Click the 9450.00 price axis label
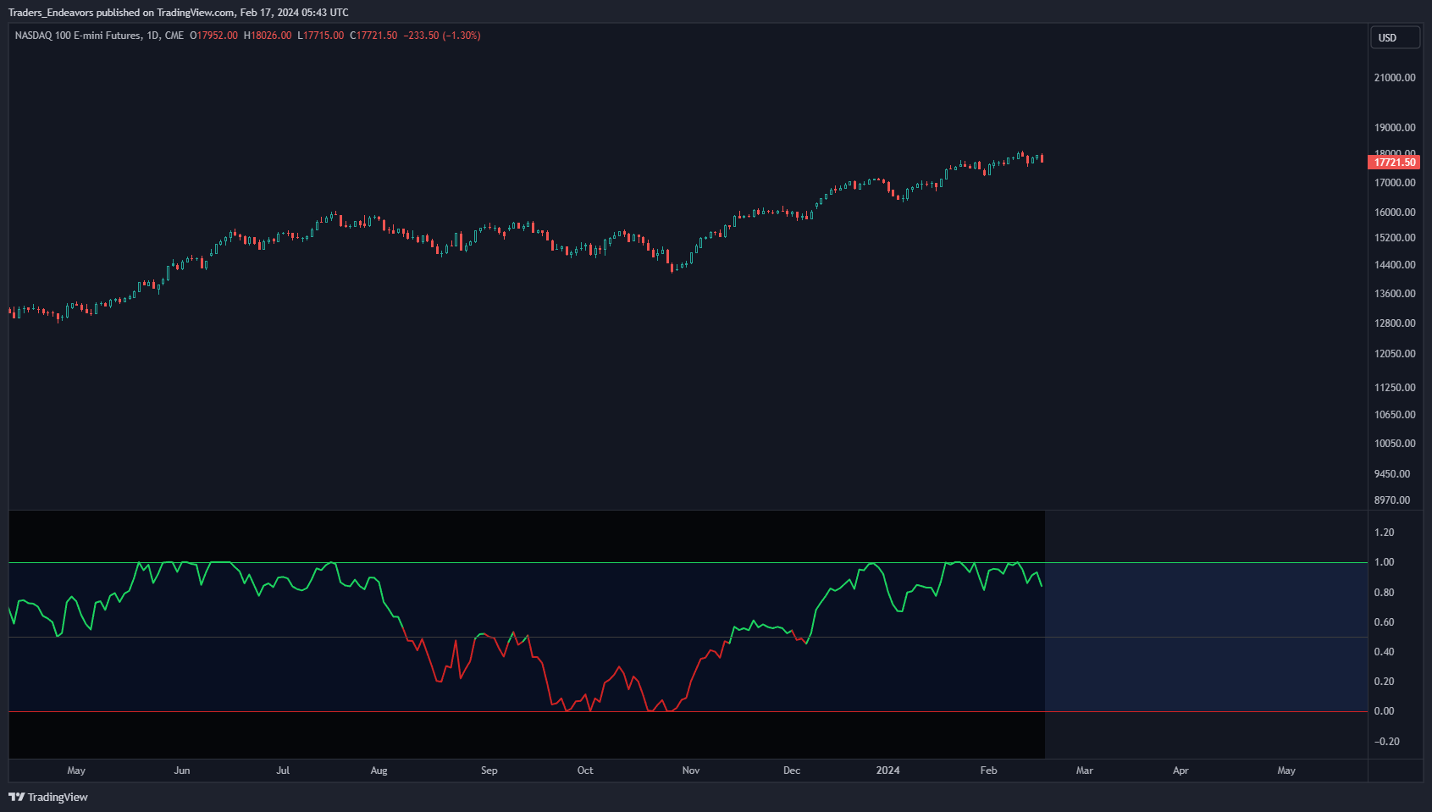The width and height of the screenshot is (1432, 812). (x=1392, y=474)
